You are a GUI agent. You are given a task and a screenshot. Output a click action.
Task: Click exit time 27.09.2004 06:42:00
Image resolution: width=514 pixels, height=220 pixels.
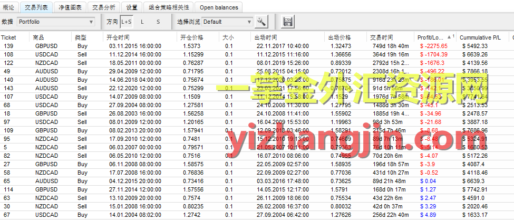[x=283, y=215]
